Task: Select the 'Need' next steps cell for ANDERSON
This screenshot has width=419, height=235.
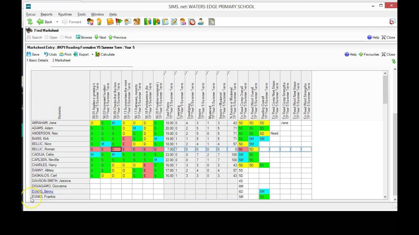Action: point(275,133)
